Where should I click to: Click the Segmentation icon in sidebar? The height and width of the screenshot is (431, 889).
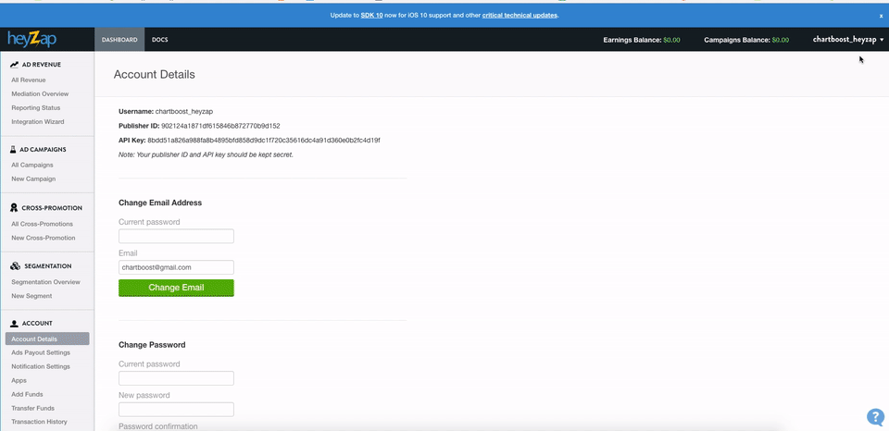click(x=16, y=266)
